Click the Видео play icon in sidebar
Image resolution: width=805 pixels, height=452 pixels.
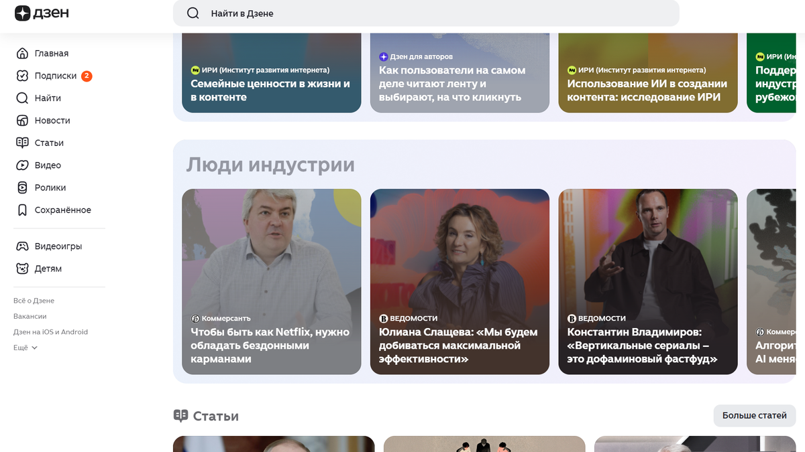pos(22,165)
